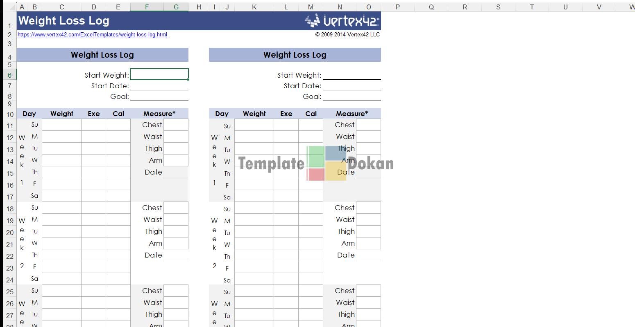Image resolution: width=635 pixels, height=327 pixels.
Task: Select Week 1 Date field in left log
Action: tap(176, 172)
